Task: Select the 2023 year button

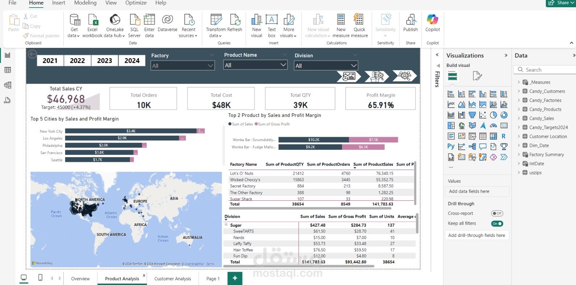Action: coord(105,61)
